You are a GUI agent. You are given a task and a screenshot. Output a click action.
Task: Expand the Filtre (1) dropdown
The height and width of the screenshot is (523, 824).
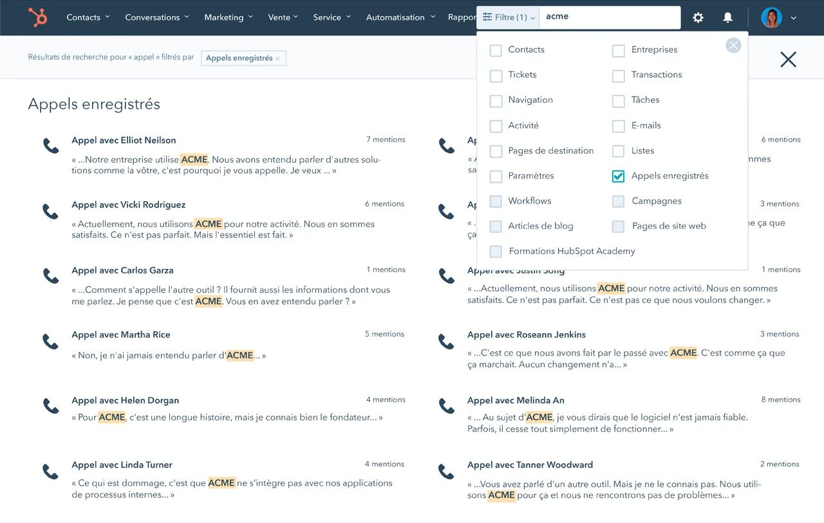click(x=509, y=17)
